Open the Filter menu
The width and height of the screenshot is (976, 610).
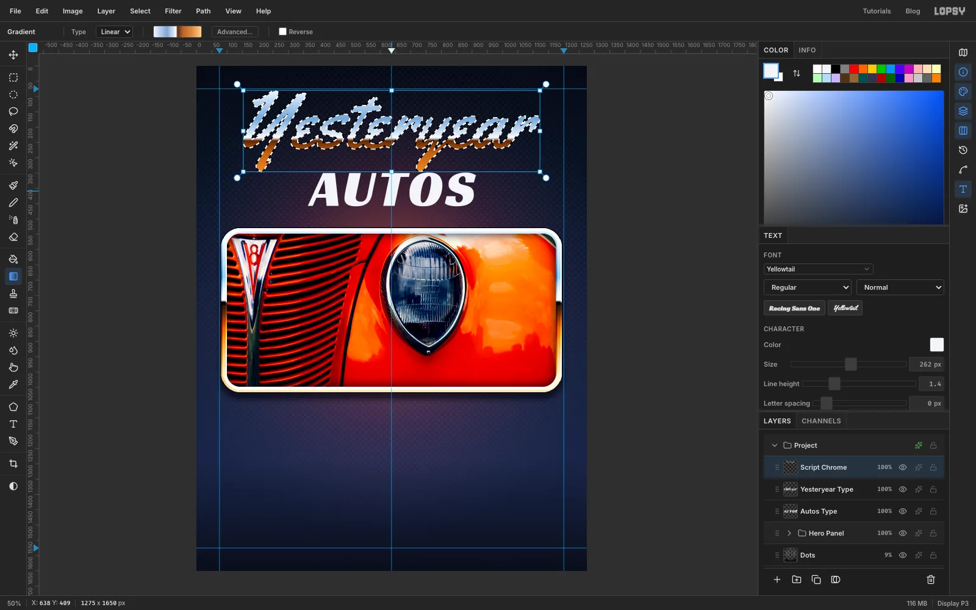[x=173, y=11]
